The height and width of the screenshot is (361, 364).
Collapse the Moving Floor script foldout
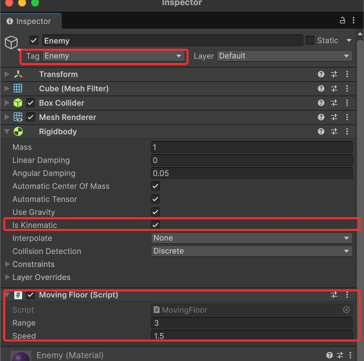pos(7,295)
